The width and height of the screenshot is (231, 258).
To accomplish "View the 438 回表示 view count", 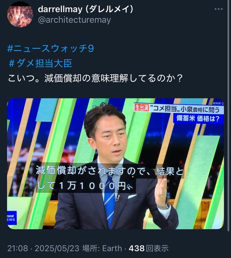I will pos(149,248).
